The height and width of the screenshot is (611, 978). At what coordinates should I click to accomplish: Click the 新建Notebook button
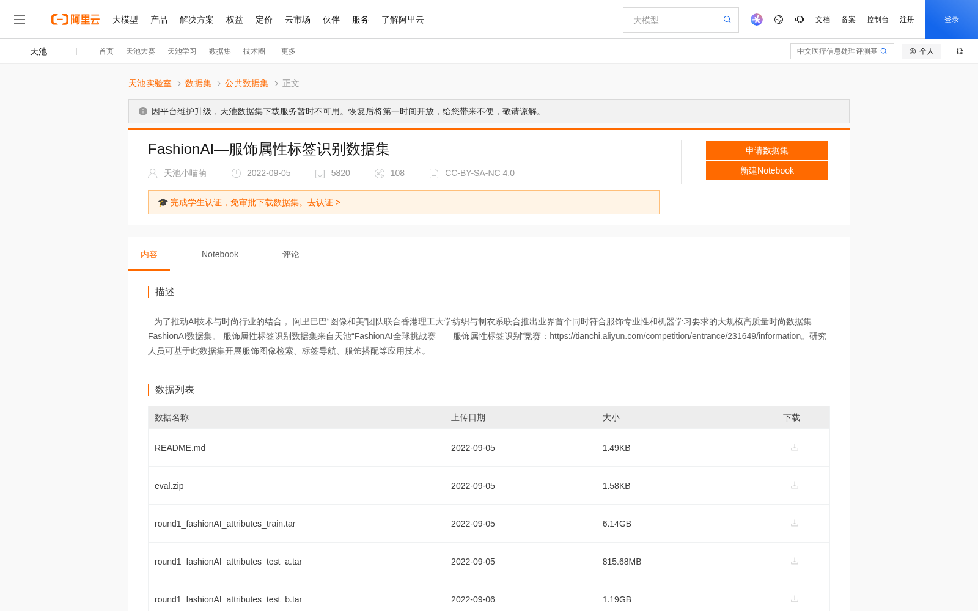pyautogui.click(x=767, y=170)
